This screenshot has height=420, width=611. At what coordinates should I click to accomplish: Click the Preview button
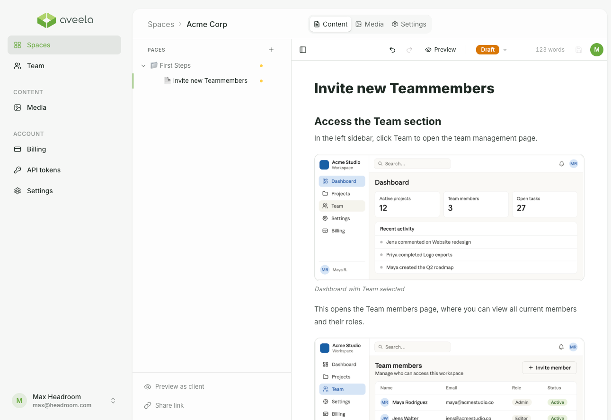point(441,50)
